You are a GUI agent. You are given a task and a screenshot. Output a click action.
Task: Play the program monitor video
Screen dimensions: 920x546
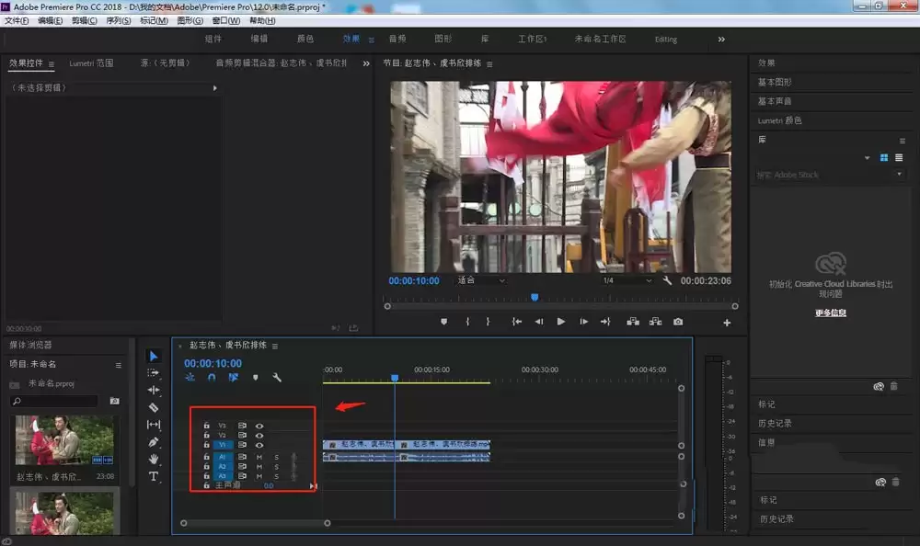click(x=561, y=322)
